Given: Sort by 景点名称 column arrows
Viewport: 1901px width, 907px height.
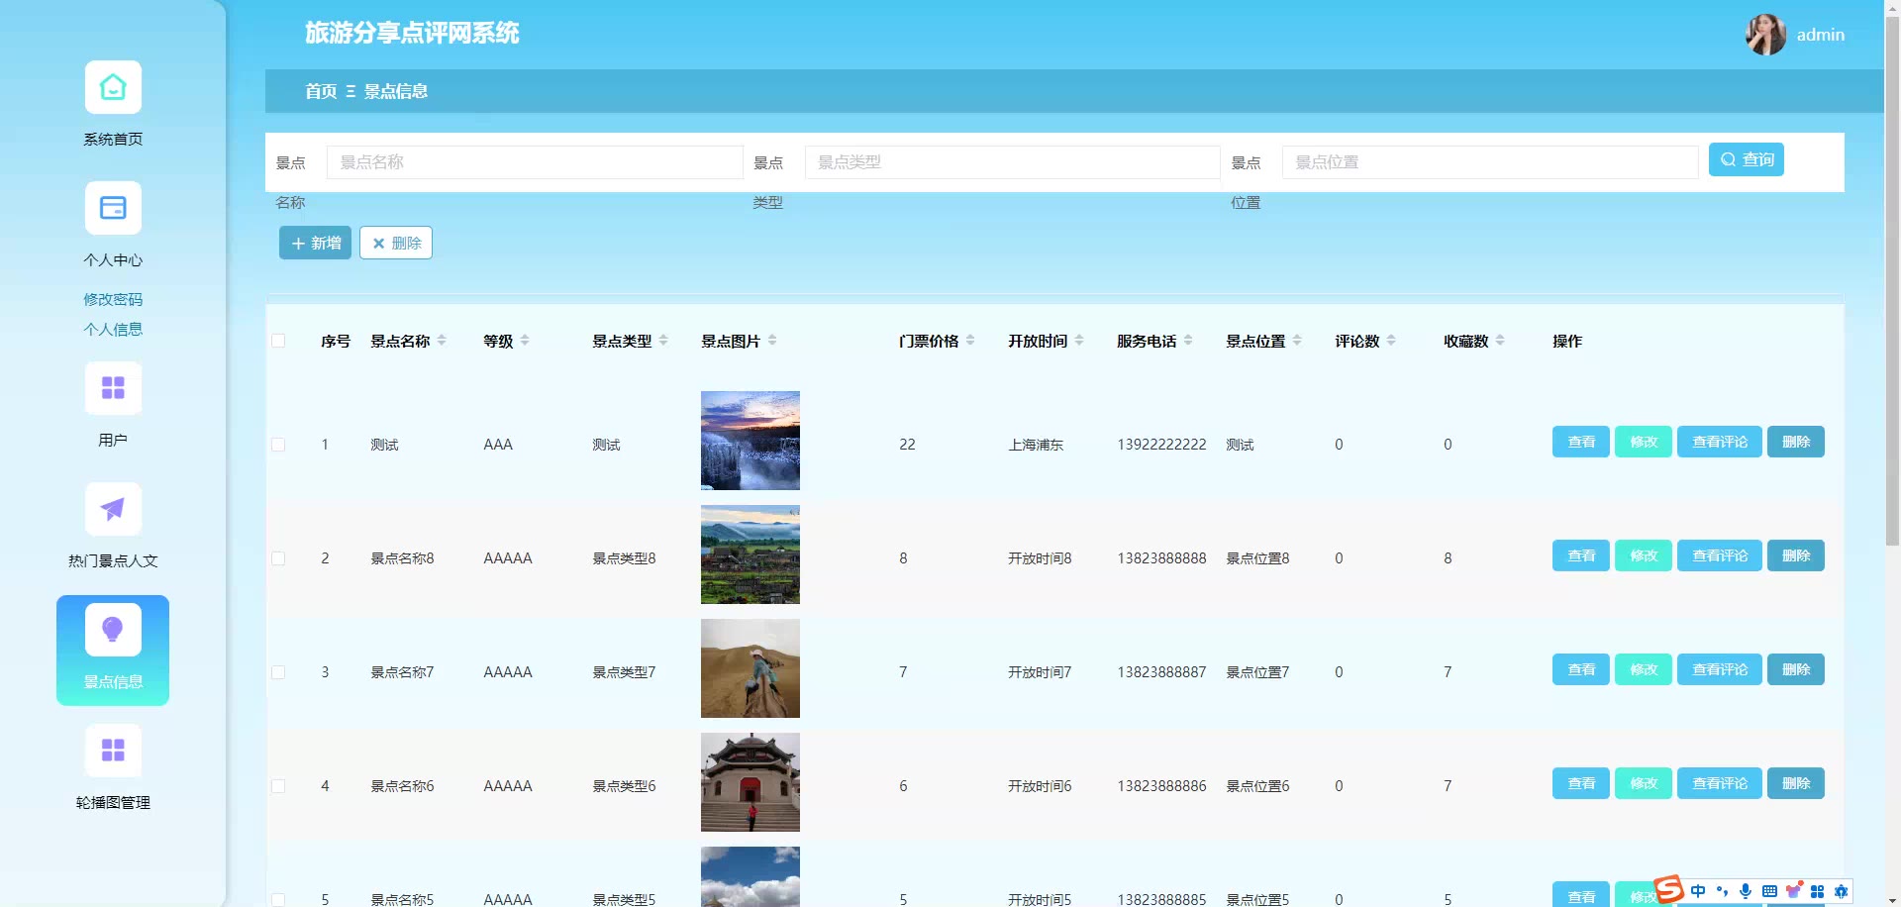Looking at the screenshot, I should (x=442, y=341).
